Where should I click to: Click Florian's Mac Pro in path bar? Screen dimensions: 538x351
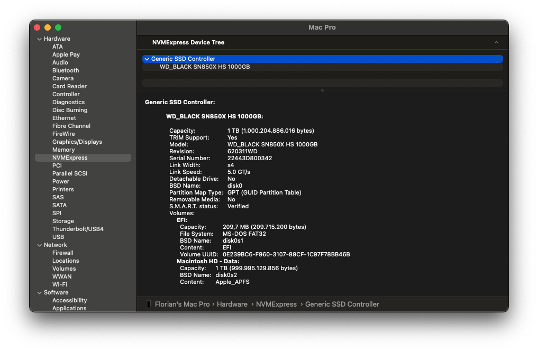pyautogui.click(x=182, y=304)
